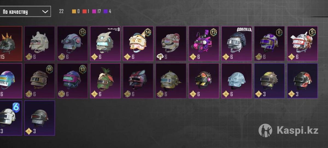Filter by the red quality swatch

click(86, 11)
